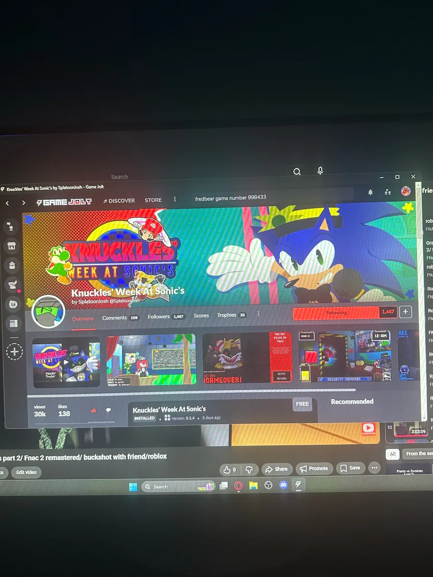The width and height of the screenshot is (433, 577).
Task: Switch to the Trophies tab
Action: pos(231,315)
